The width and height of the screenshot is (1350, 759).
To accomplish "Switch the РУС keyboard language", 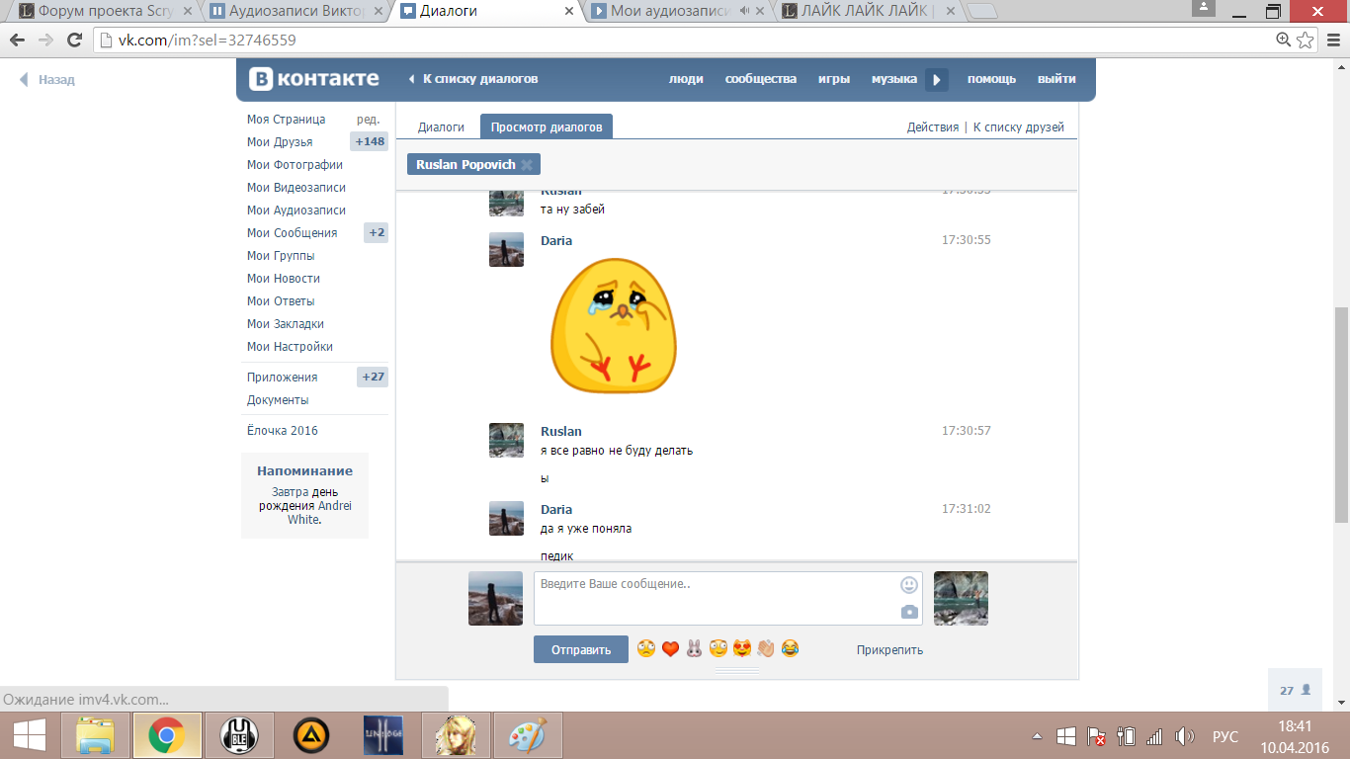I will click(x=1225, y=736).
